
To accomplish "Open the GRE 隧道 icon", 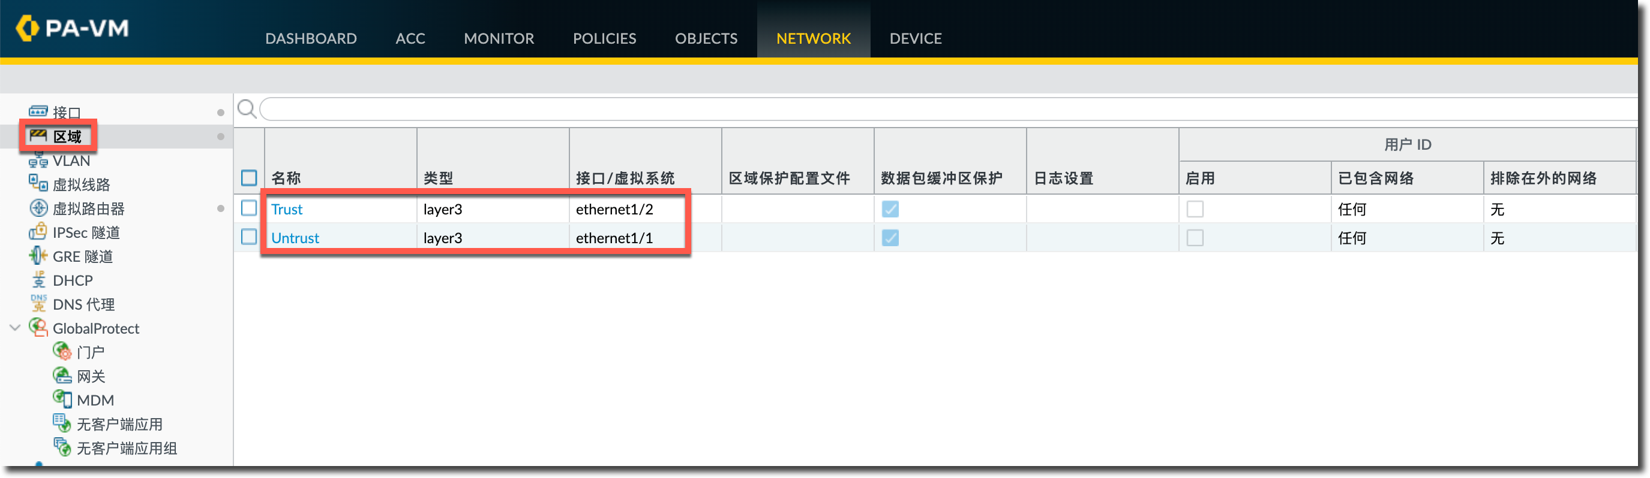I will tap(38, 256).
